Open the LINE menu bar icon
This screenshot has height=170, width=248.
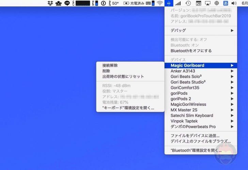point(67,3)
